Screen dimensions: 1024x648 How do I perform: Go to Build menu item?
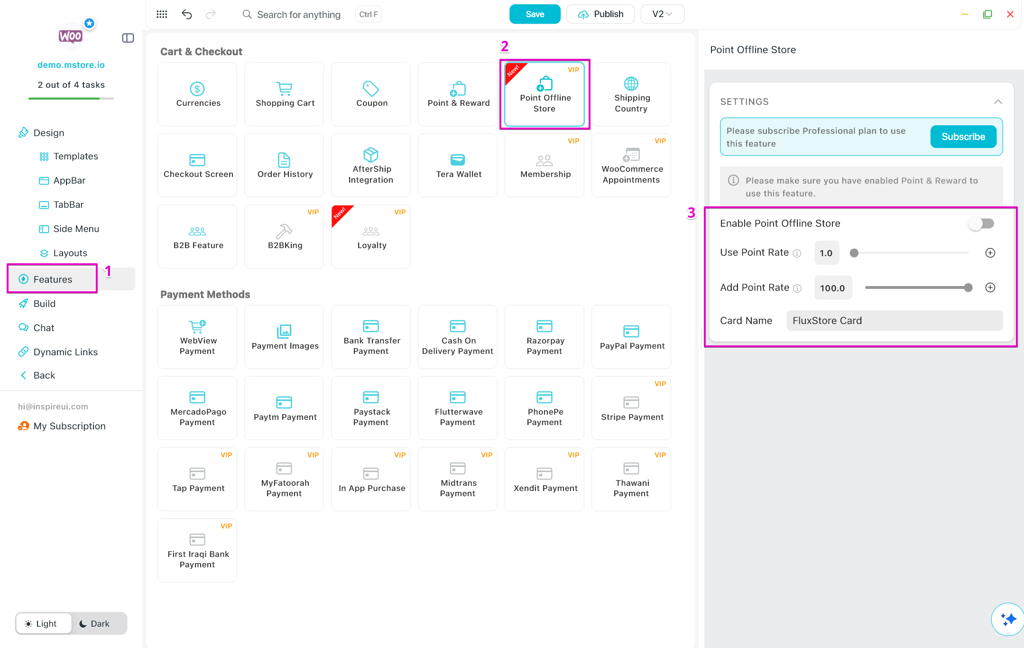44,304
